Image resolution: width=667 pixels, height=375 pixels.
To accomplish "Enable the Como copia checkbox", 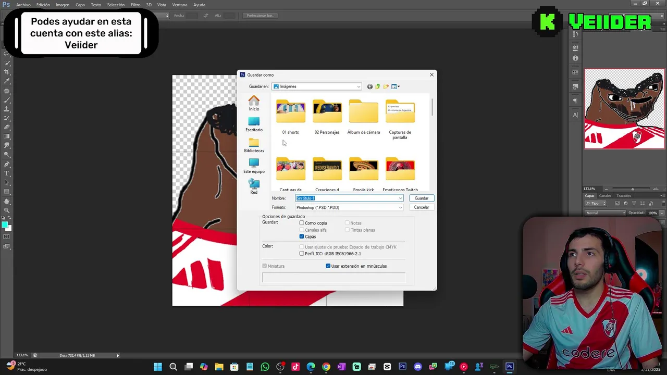I will (x=302, y=223).
